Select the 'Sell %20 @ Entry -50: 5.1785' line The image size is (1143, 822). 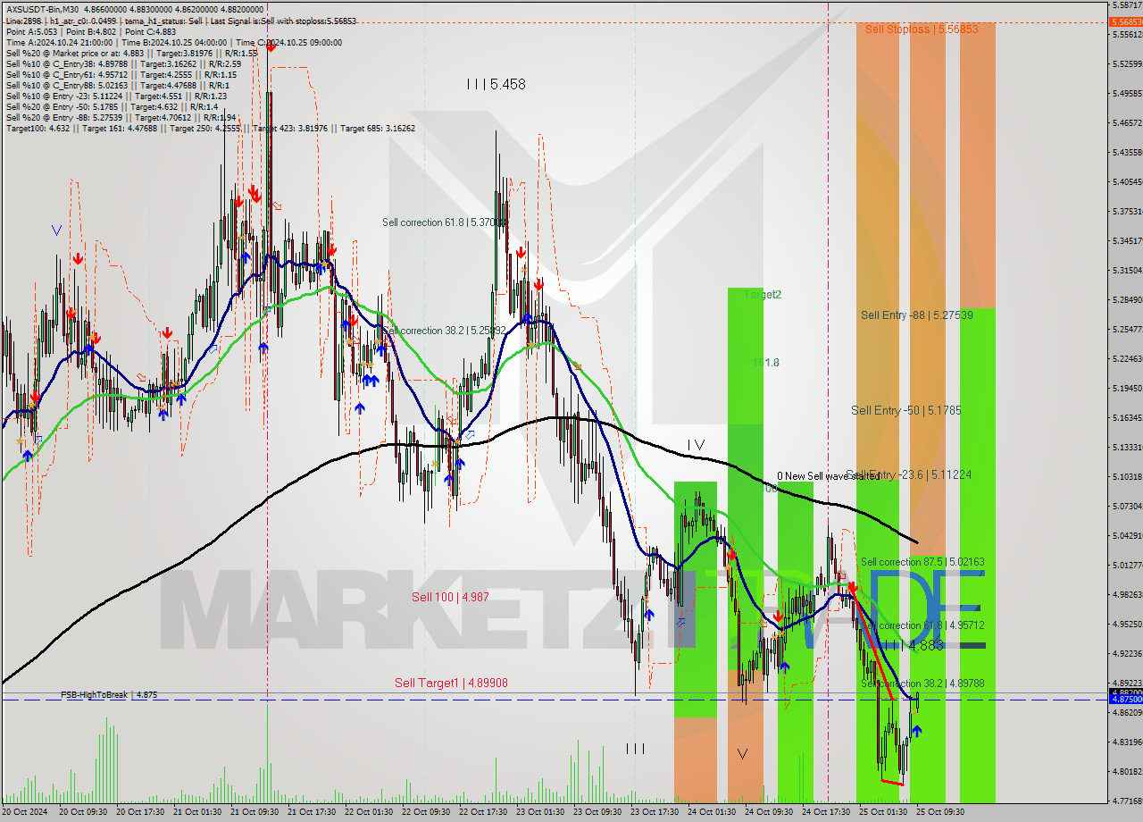113,107
